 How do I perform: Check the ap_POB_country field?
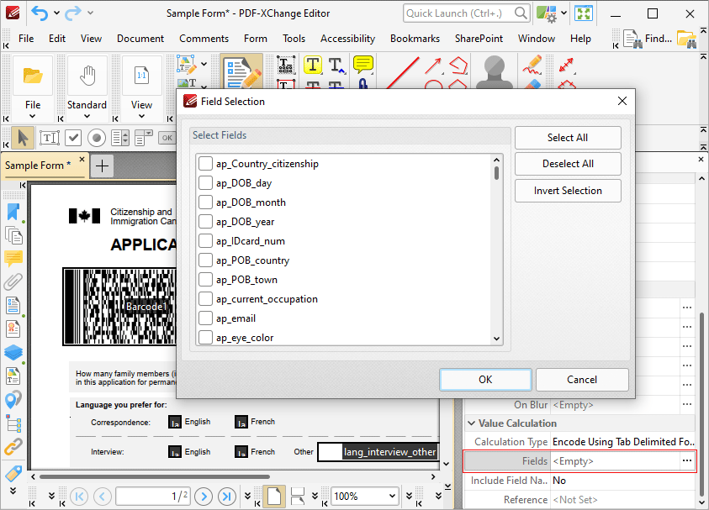206,260
